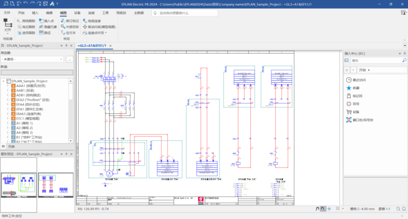
Task: Toggle 路径 path display
Action: pyautogui.click(x=45, y=33)
